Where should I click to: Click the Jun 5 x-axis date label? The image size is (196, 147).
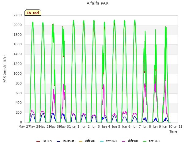pyautogui.click(x=116, y=126)
